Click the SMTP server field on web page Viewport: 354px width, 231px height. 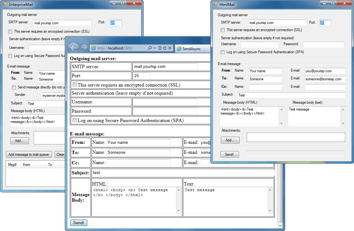click(x=165, y=67)
